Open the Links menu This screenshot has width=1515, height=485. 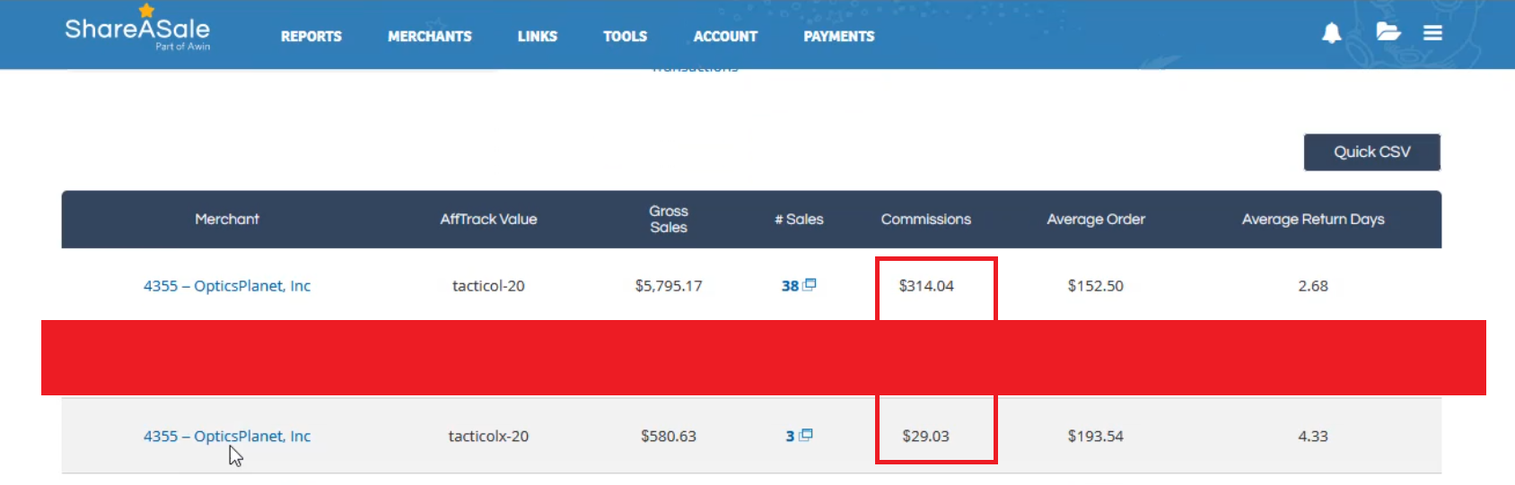tap(537, 37)
